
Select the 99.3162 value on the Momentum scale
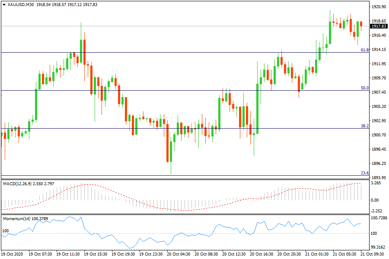[379, 247]
